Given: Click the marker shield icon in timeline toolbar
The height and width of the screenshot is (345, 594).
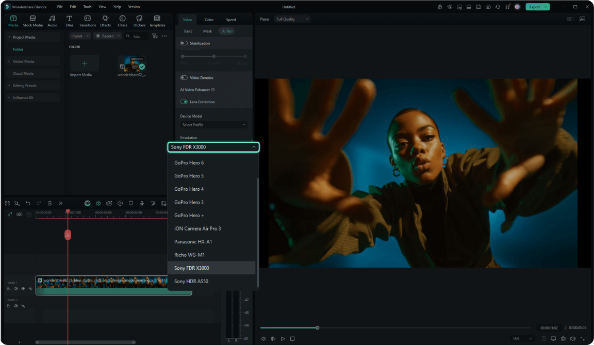Looking at the screenshot, I should click(131, 203).
